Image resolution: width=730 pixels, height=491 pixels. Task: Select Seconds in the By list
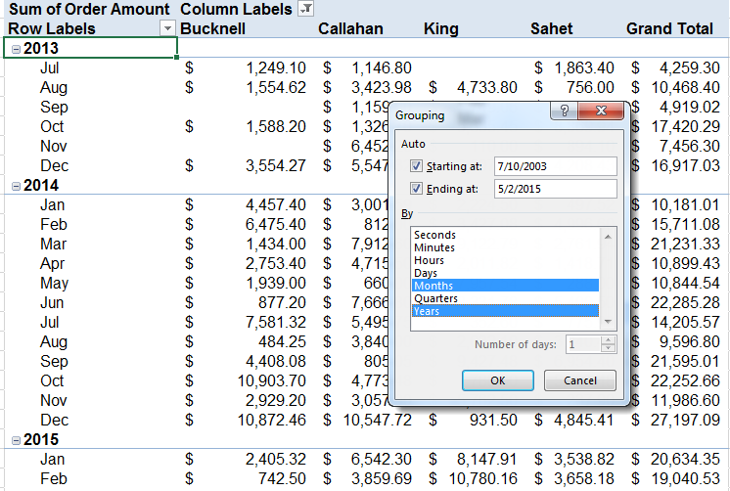pyautogui.click(x=434, y=235)
